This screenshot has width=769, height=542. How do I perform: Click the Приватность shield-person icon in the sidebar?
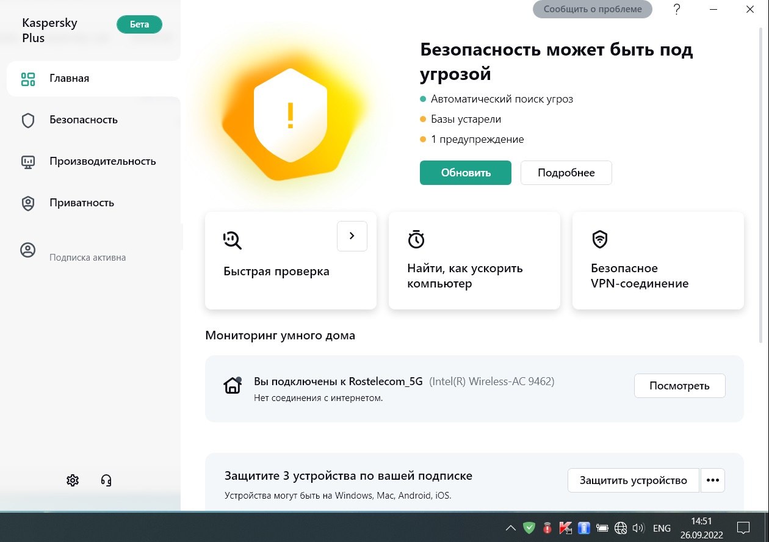coord(28,203)
